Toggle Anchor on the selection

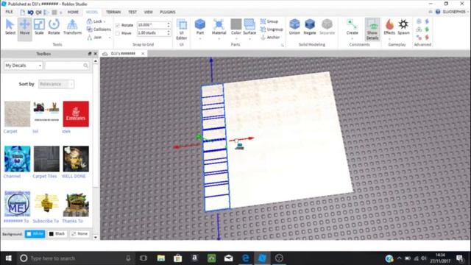tap(270, 38)
